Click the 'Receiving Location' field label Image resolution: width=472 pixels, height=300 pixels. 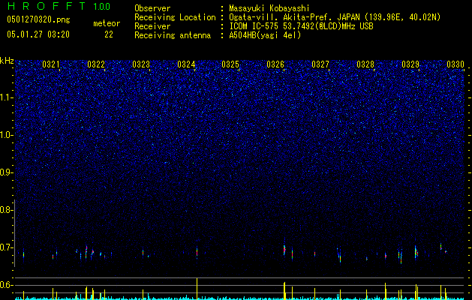click(x=175, y=17)
